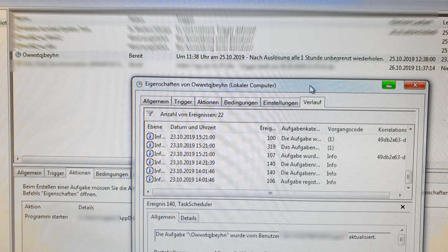Image resolution: width=448 pixels, height=252 pixels.
Task: Select the 23.10.2019 14:21:39 event row
Action: pyautogui.click(x=276, y=164)
